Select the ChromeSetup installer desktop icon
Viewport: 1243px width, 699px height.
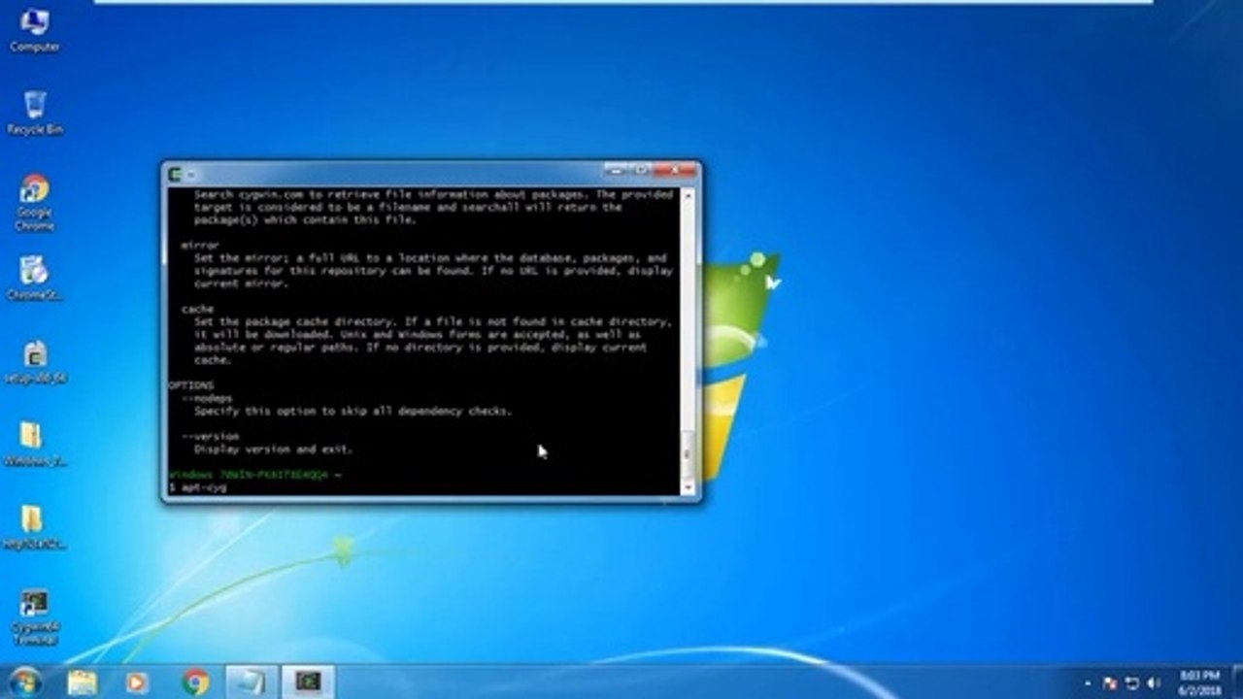pos(35,279)
